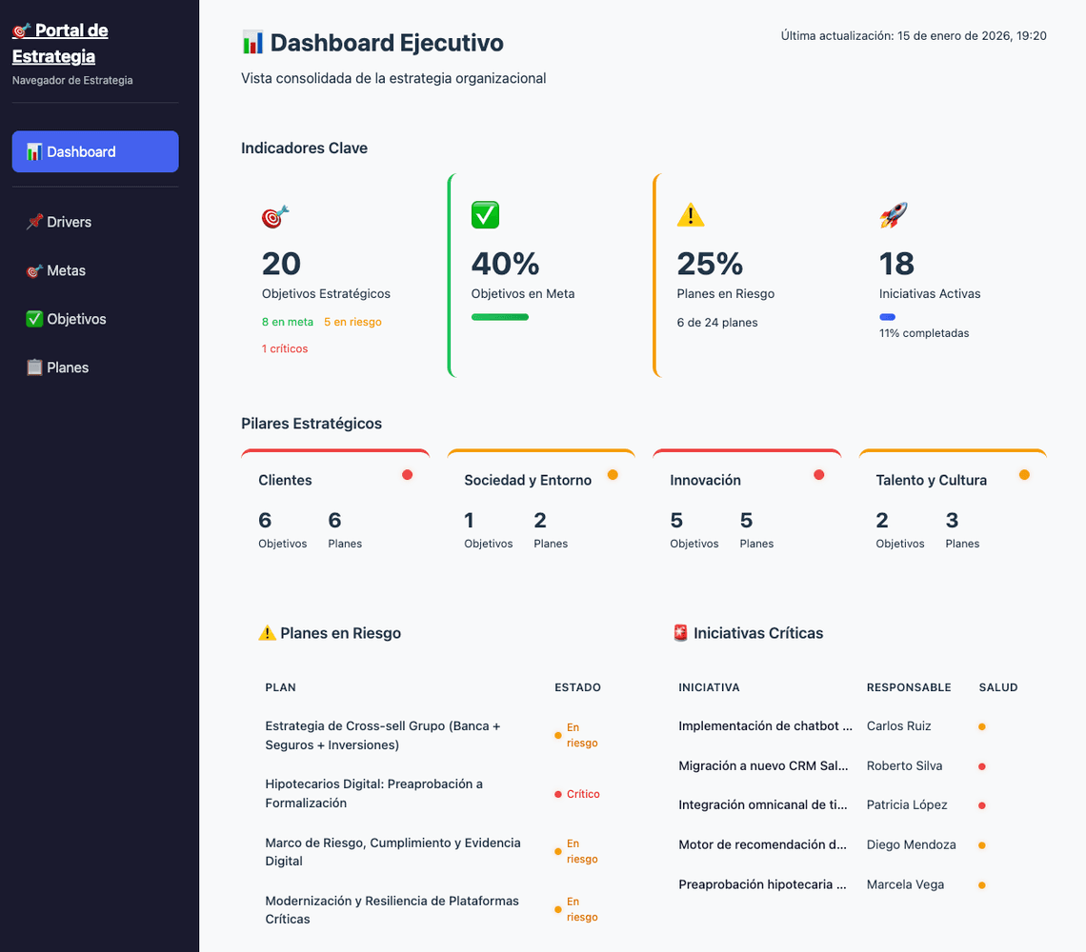This screenshot has width=1086, height=952.
Task: Click the red status dot on Innovación card
Action: pyautogui.click(x=819, y=474)
